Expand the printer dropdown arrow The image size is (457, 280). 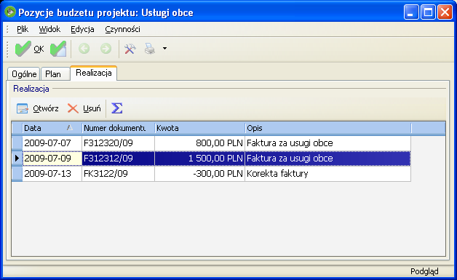pyautogui.click(x=164, y=49)
